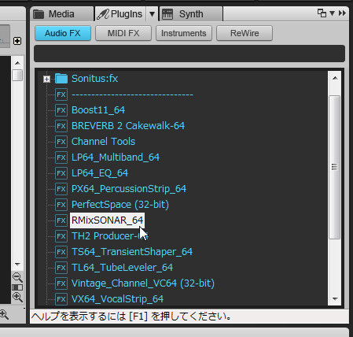Click the zoom out magnifier icon
The width and height of the screenshot is (353, 337).
point(17,277)
